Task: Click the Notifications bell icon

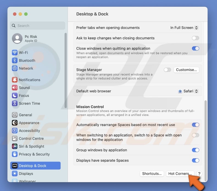Action: (x=15, y=80)
